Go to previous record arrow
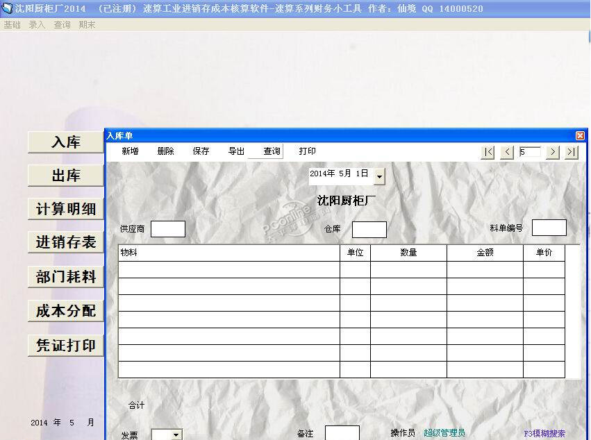The width and height of the screenshot is (591, 440). tap(507, 152)
